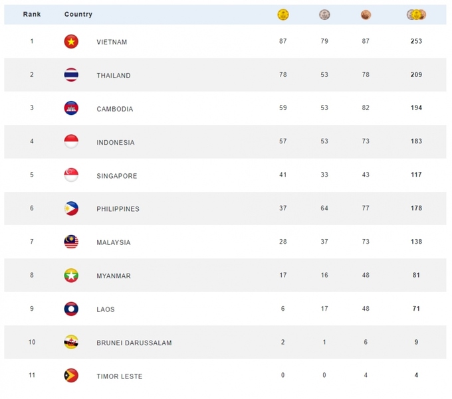This screenshot has height=399, width=452.
Task: Click the total medals stacked icon
Action: (x=416, y=15)
